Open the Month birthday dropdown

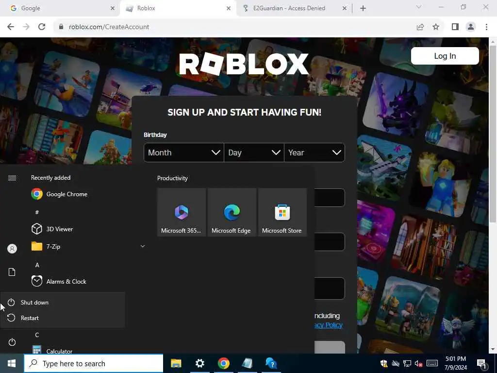coord(184,153)
